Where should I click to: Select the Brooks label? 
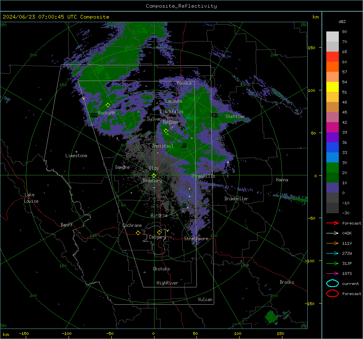(x=287, y=282)
